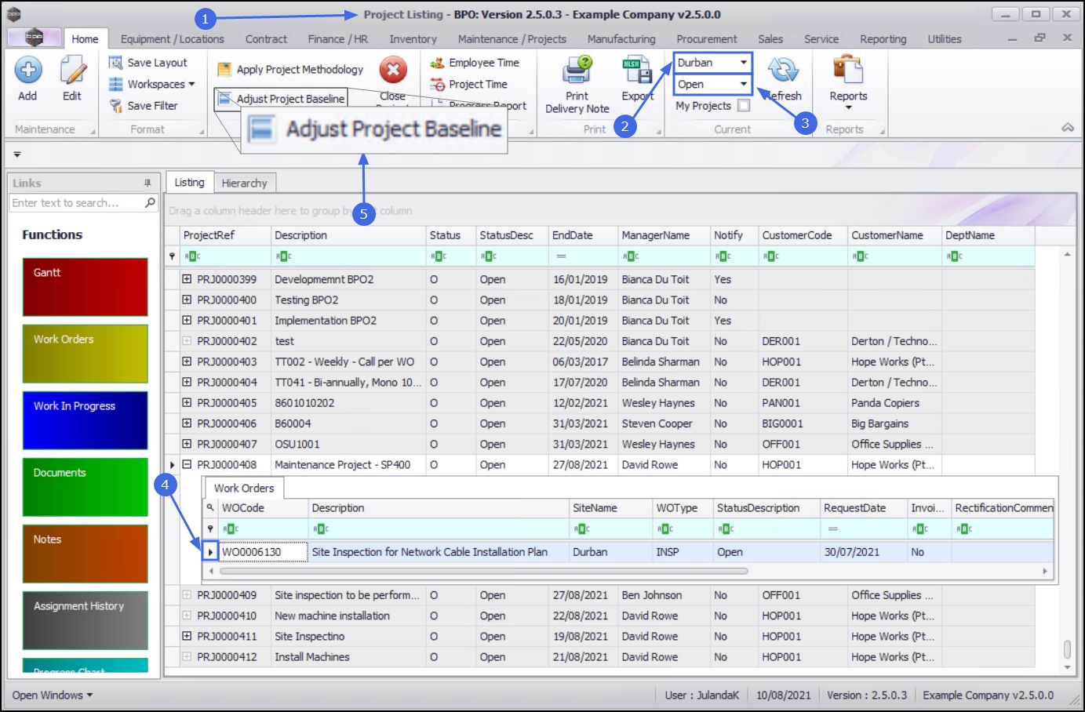Click the Work Orders search icon
This screenshot has height=712, width=1085.
click(210, 508)
